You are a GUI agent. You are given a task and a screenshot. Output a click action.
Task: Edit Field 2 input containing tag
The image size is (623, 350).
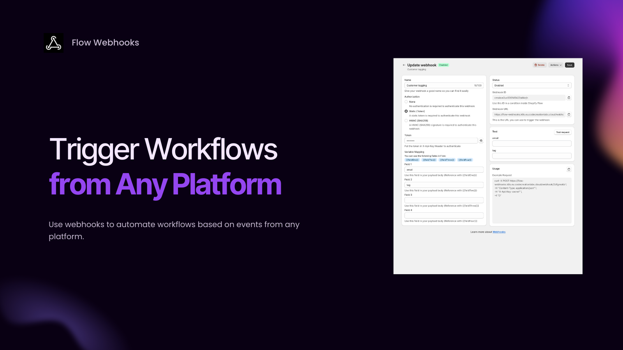pyautogui.click(x=444, y=185)
